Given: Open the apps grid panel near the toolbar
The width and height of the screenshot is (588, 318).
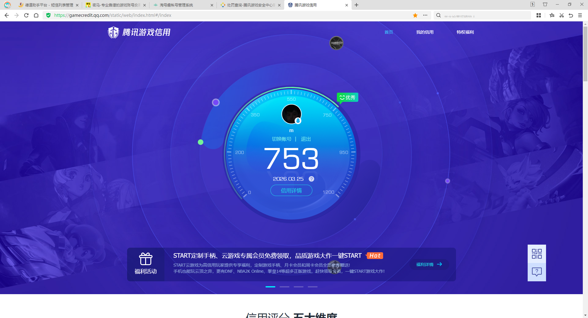Looking at the screenshot, I should [x=539, y=15].
